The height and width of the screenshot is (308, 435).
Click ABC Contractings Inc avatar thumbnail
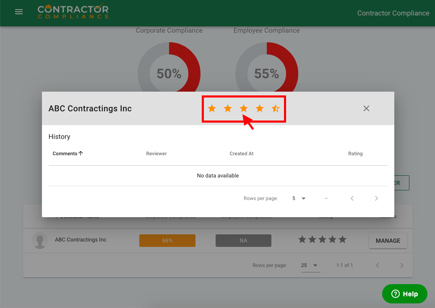click(x=40, y=241)
